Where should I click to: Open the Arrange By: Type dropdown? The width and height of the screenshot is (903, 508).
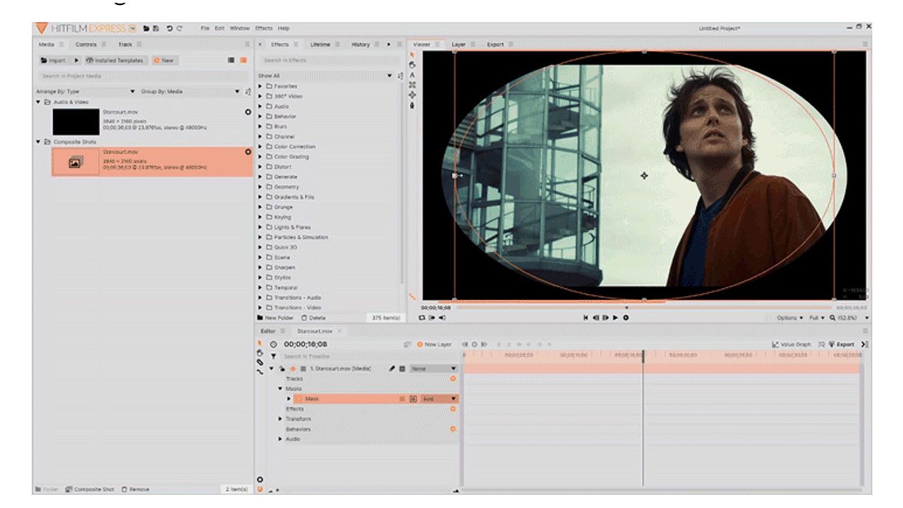85,92
